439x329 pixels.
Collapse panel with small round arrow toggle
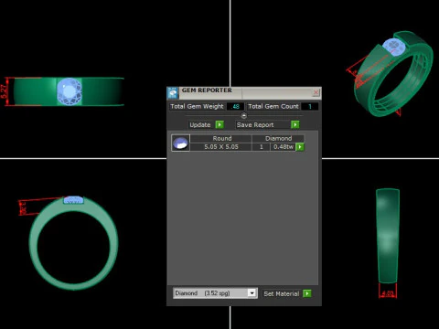point(244,116)
